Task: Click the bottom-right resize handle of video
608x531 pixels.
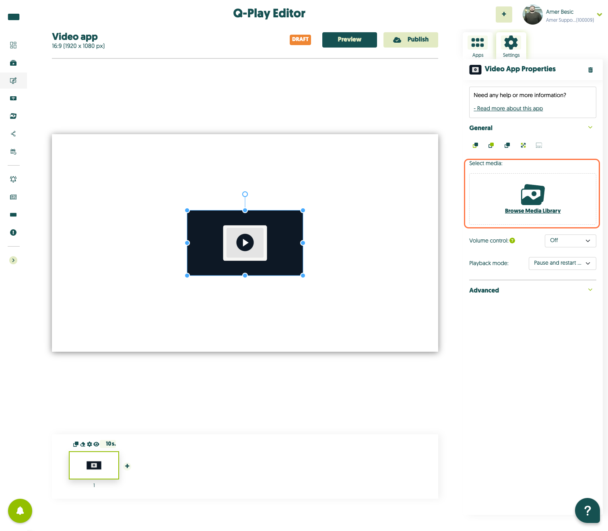Action: (303, 276)
